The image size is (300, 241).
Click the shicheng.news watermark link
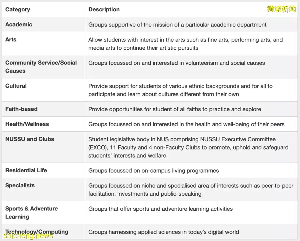[28, 236]
